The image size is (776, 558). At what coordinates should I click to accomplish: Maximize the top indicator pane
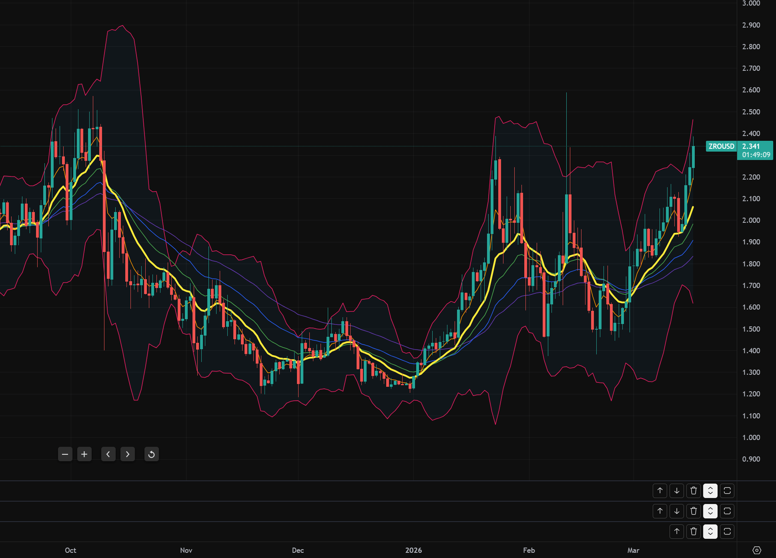[x=727, y=490]
